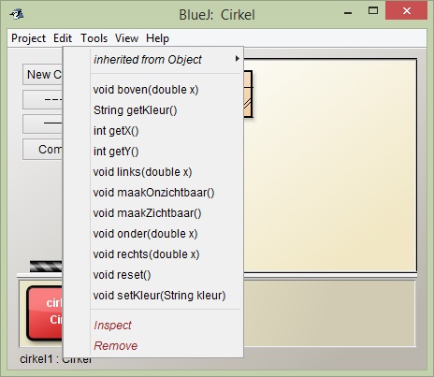Image resolution: width=434 pixels, height=377 pixels.
Task: Expand inherited from Object submenu arrow
Action: 238,59
